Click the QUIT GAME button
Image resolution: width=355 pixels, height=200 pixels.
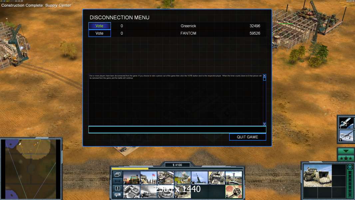pos(247,137)
